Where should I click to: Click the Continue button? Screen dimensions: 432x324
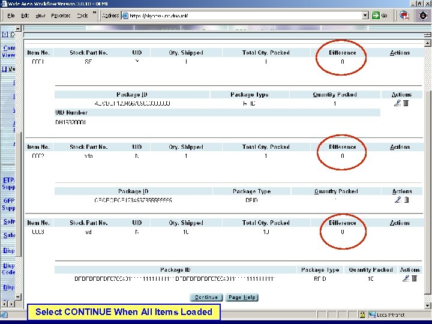(x=206, y=297)
